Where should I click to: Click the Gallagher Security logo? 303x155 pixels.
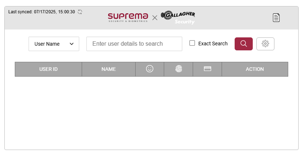[178, 18]
